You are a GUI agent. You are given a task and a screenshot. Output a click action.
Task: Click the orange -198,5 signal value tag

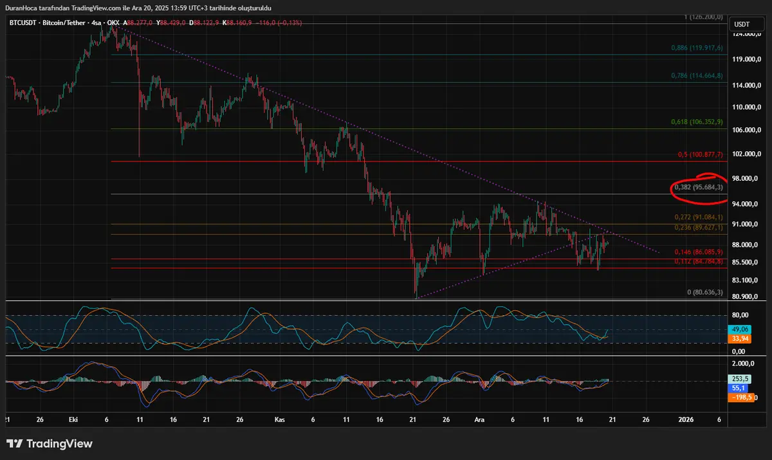737,398
